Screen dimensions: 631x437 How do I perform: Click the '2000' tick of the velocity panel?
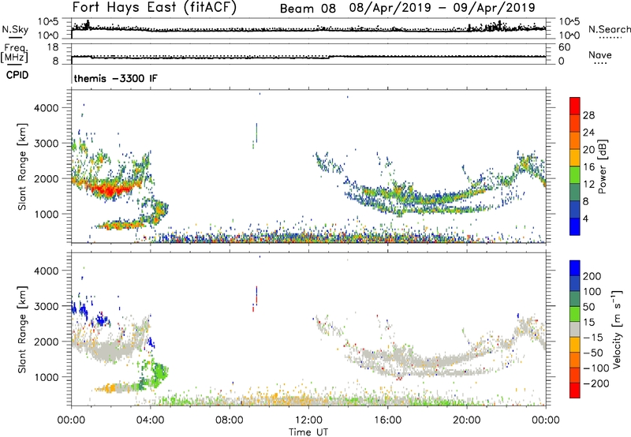tap(46, 342)
